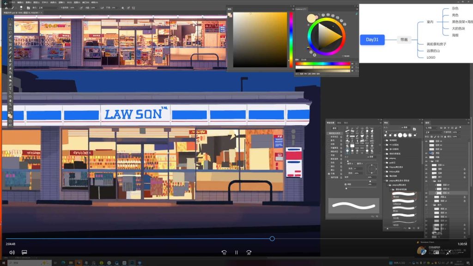Toggle the Spacing (间距) checkbox
The image size is (473, 266).
point(346,184)
